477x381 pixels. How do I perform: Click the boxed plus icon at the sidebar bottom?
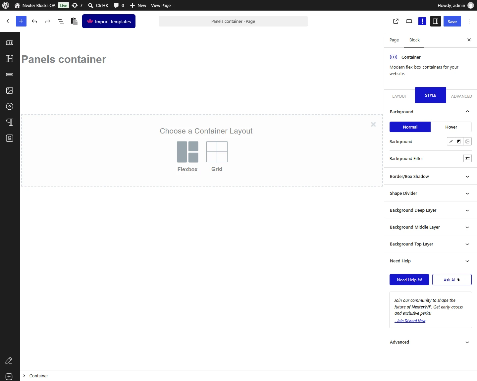[x=9, y=377]
